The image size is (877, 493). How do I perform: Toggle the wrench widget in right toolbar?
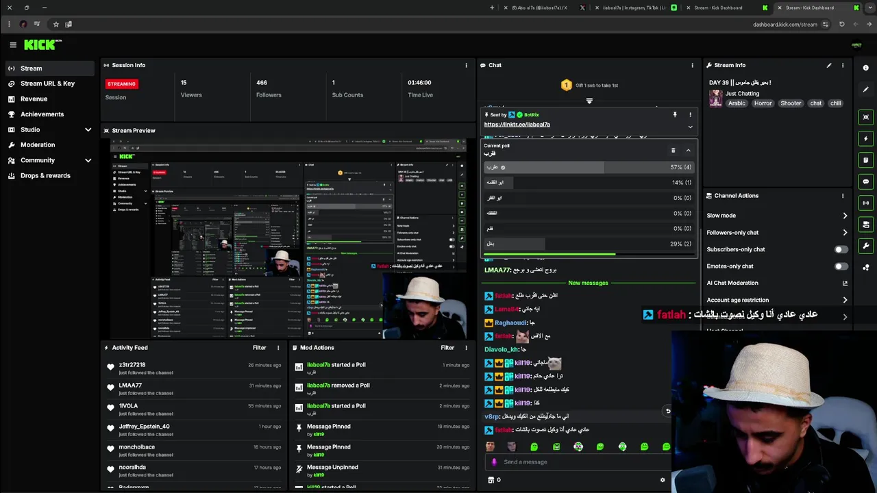coord(866,246)
